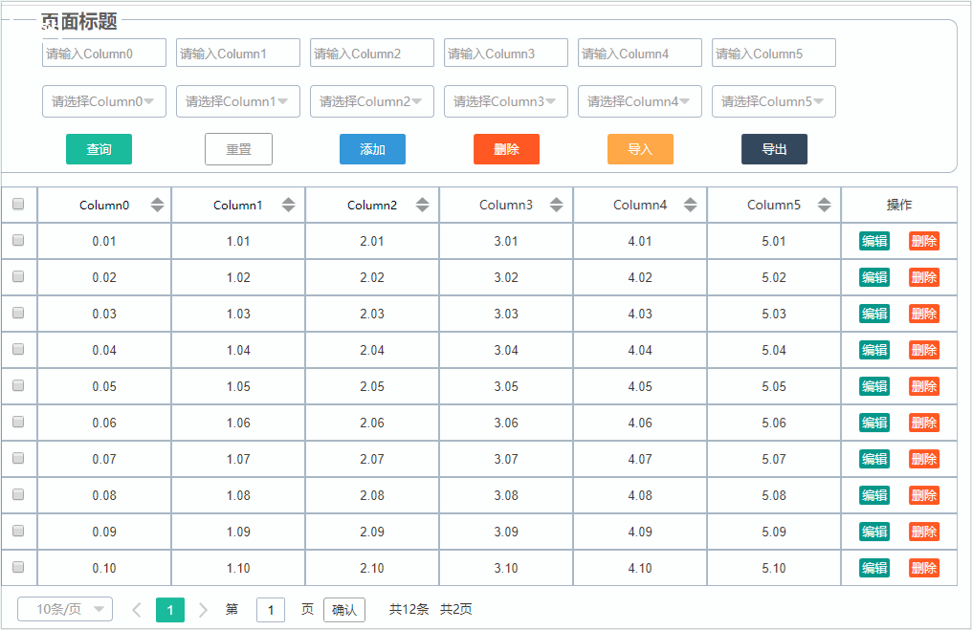972x630 pixels.
Task: Sort the table by Column4
Action: tap(690, 205)
